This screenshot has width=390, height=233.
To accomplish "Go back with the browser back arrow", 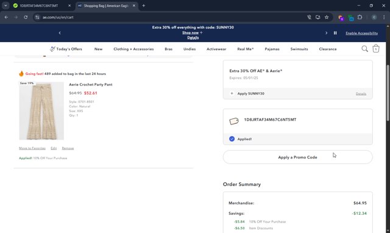I will pos(6,17).
